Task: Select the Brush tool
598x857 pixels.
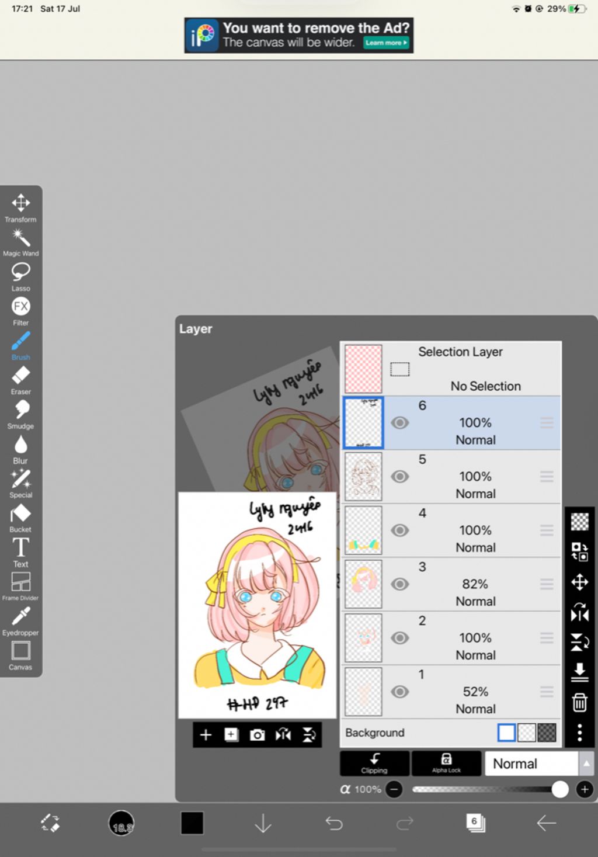Action: 20,346
